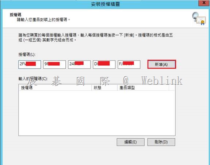Focus the fifth license code field starting with FJ
The width and height of the screenshot is (210, 165).
coord(129,64)
